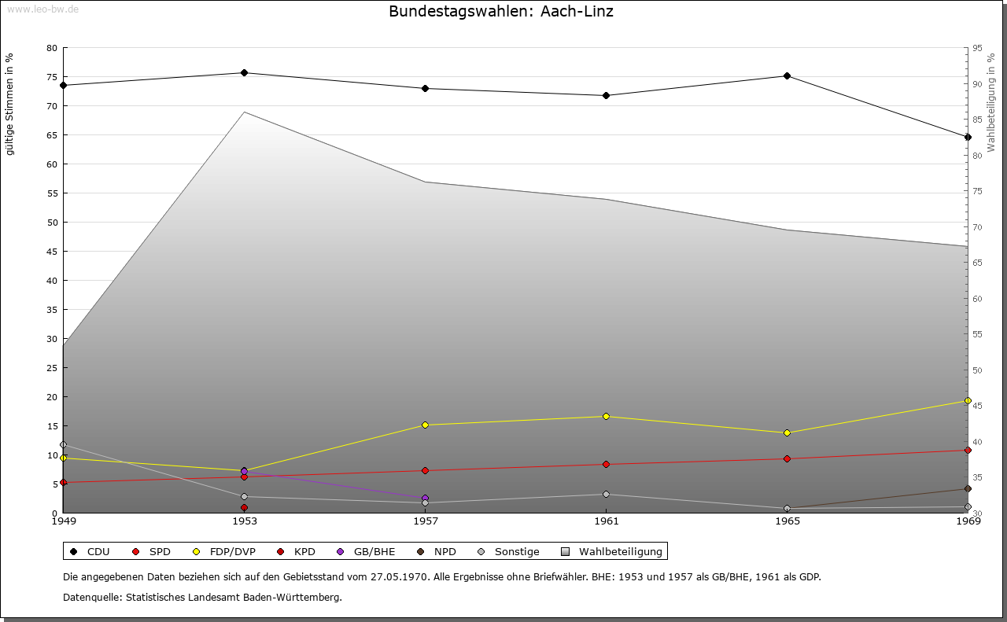Click the KPD legend marker icon
The image size is (1007, 622).
(282, 552)
